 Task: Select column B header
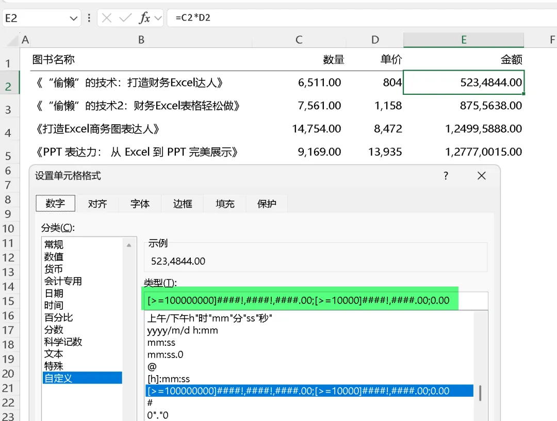(x=141, y=40)
